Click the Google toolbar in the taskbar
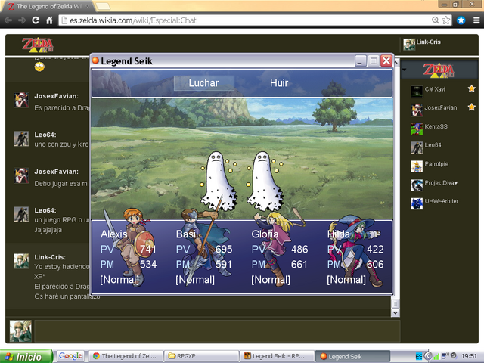This screenshot has width=484, height=363. click(70, 356)
